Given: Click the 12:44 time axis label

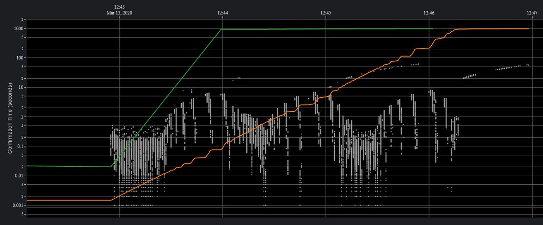Looking at the screenshot, I should click(223, 13).
